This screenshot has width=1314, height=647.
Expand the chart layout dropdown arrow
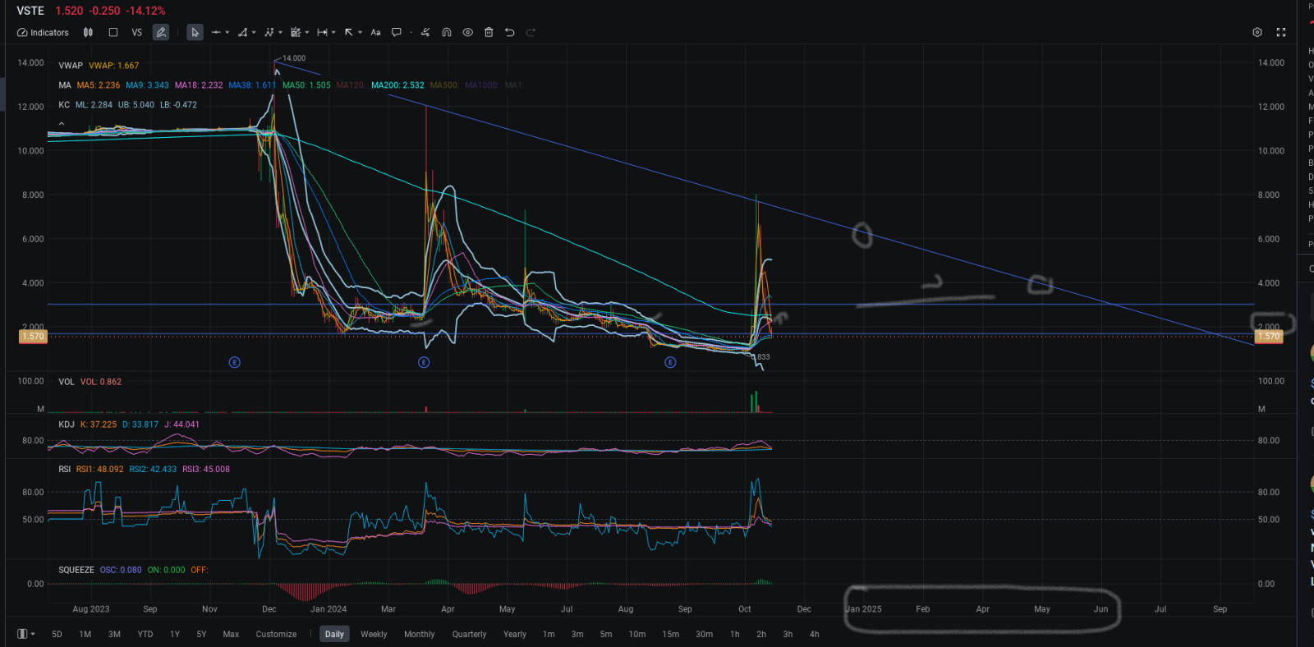pos(33,634)
